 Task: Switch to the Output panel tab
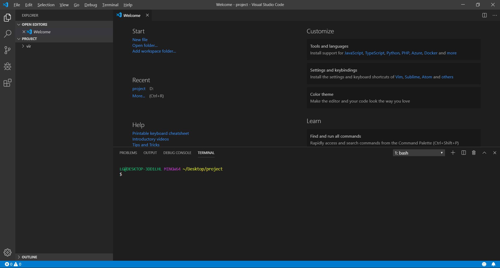click(x=150, y=153)
